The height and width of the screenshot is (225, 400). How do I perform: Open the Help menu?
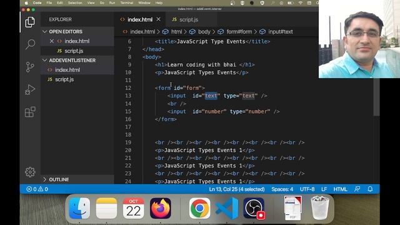159,2
